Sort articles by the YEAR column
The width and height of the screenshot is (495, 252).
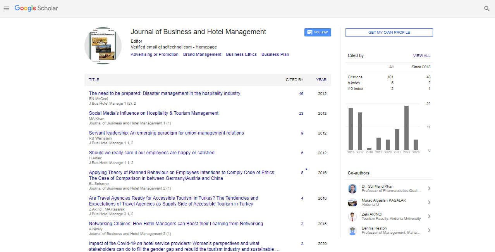point(321,80)
